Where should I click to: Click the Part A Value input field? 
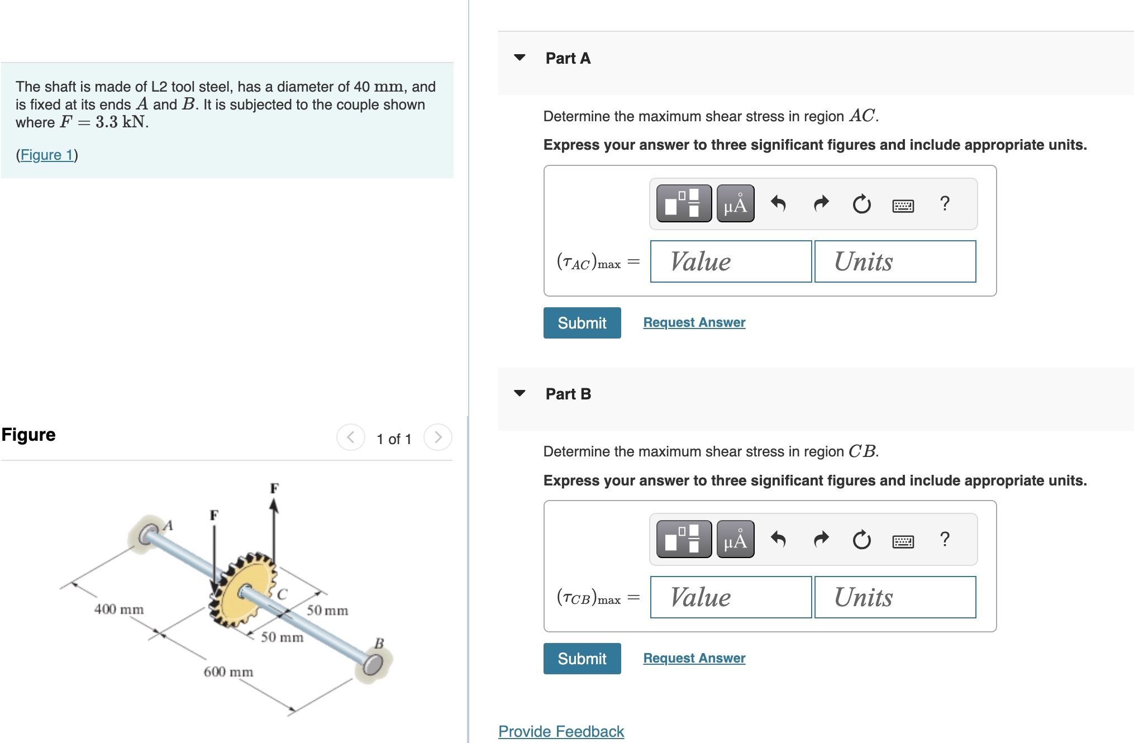click(x=731, y=261)
